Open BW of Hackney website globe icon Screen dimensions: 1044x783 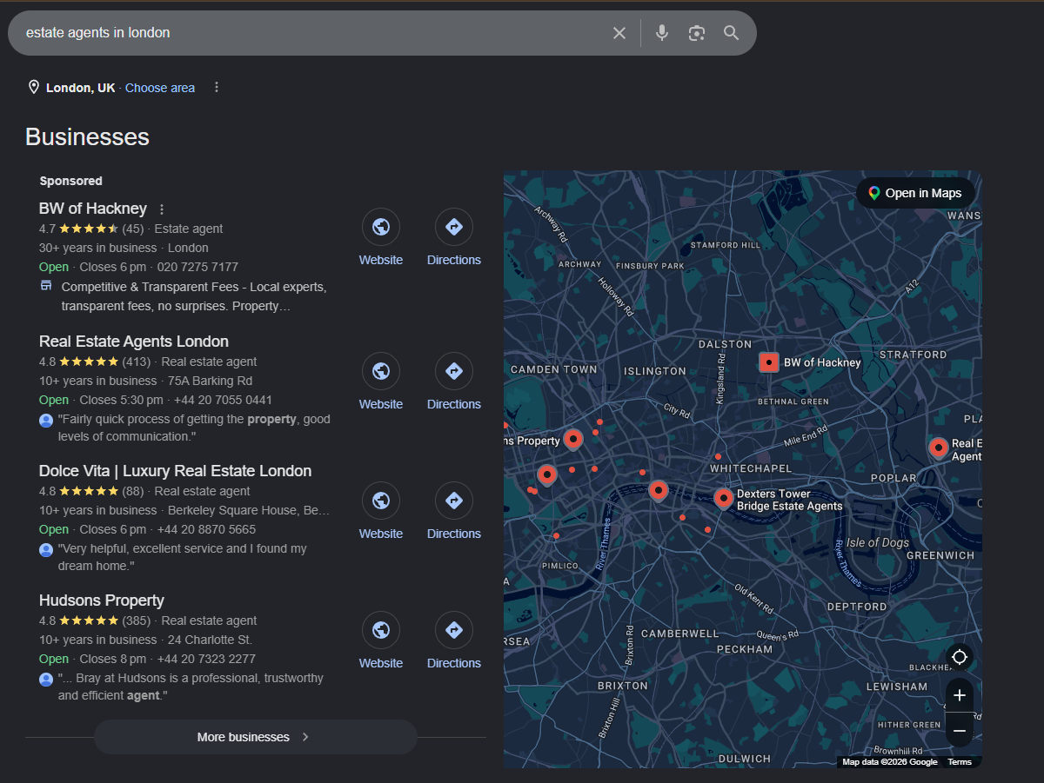tap(381, 227)
